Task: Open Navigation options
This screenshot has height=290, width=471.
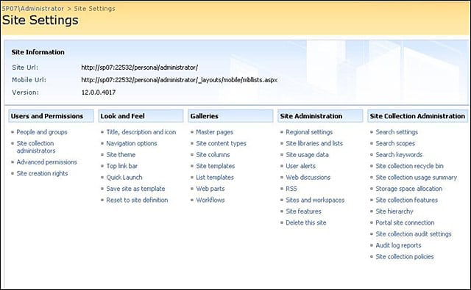Action: tap(132, 143)
